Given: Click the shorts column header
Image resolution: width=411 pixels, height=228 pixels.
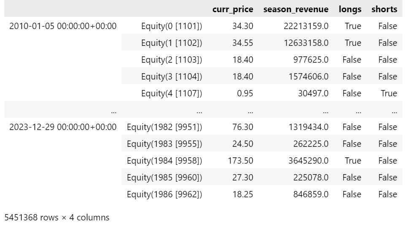Looking at the screenshot, I should point(384,9).
